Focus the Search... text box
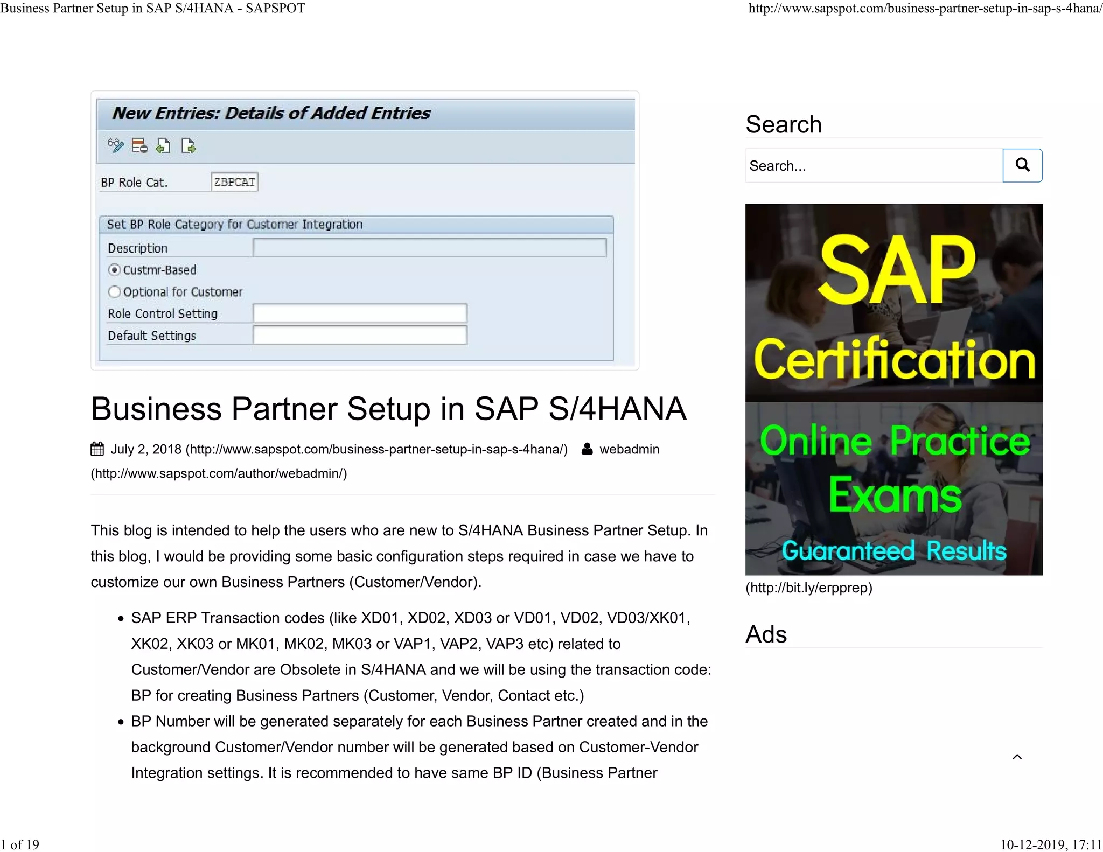 click(874, 166)
